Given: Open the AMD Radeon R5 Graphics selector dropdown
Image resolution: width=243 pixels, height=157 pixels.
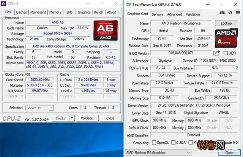Looking at the screenshot, I should 158,153.
